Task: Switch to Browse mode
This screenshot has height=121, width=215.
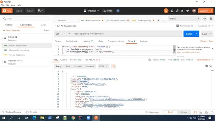Action: (x=184, y=112)
